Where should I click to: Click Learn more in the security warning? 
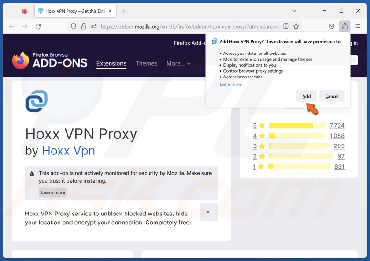pyautogui.click(x=53, y=192)
